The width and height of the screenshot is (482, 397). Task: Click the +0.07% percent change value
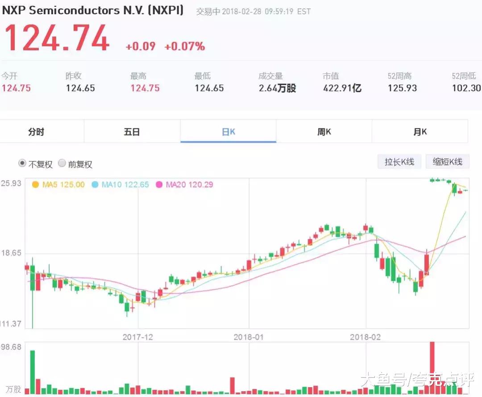(x=184, y=46)
